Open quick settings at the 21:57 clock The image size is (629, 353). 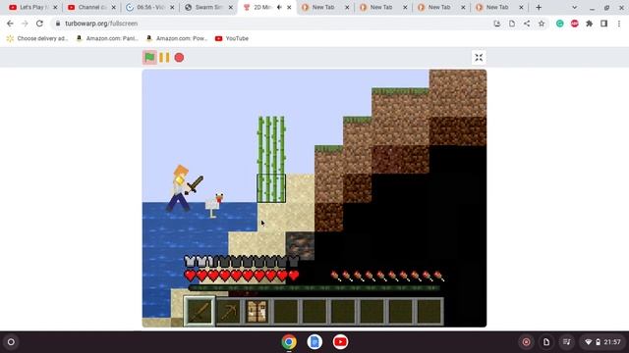[x=602, y=342]
